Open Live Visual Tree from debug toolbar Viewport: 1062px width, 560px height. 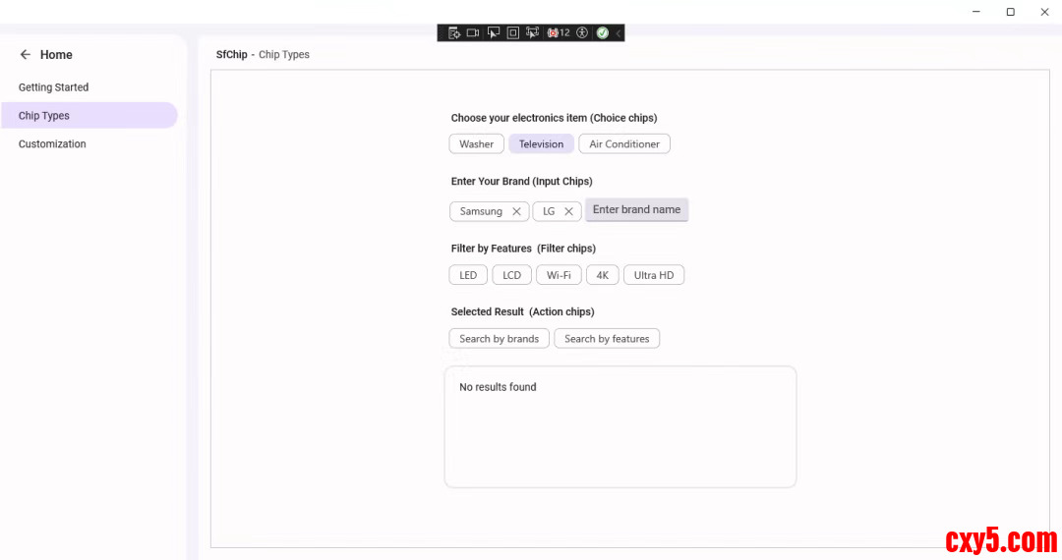click(454, 32)
